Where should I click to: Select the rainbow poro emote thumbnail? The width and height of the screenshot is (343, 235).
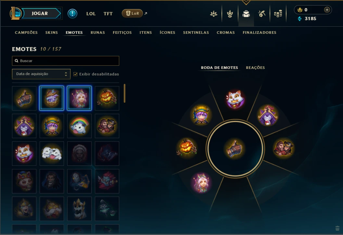[79, 126]
